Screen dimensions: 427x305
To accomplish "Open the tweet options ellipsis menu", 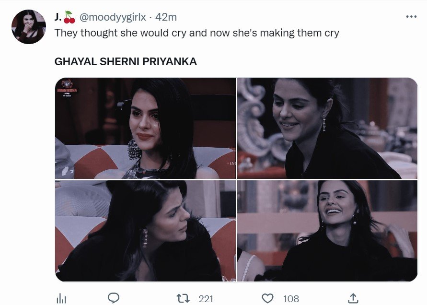I will click(x=411, y=16).
